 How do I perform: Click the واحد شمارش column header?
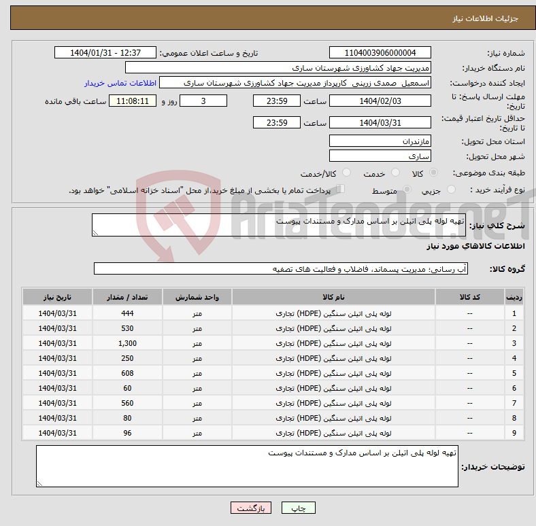click(x=197, y=297)
